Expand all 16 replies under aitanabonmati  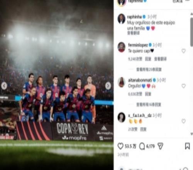[149, 105]
